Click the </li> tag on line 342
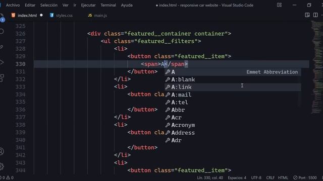Viewport: 323px width, 181px height. click(x=122, y=155)
